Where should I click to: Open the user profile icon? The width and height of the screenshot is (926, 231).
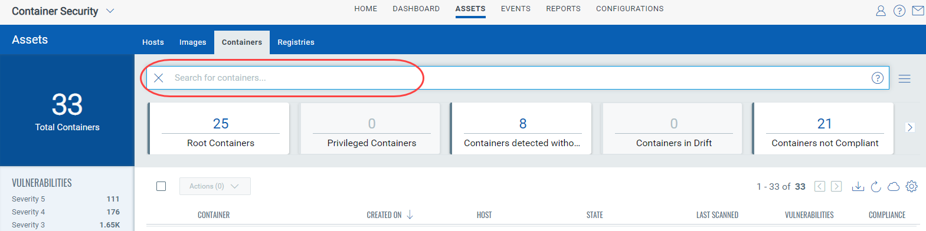coord(881,11)
